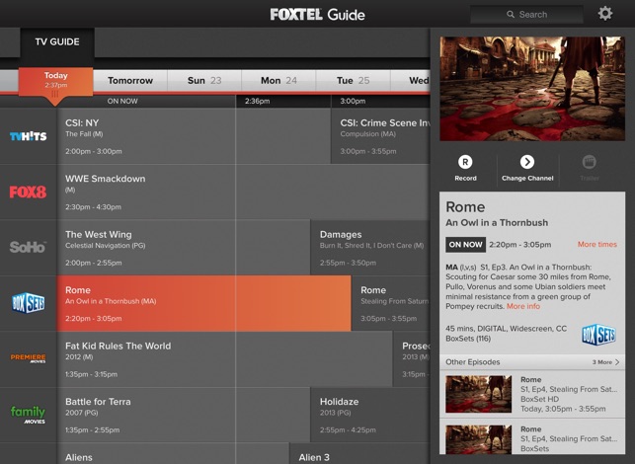Open settings gear icon
Viewport: 635px width, 464px height.
[x=605, y=14]
